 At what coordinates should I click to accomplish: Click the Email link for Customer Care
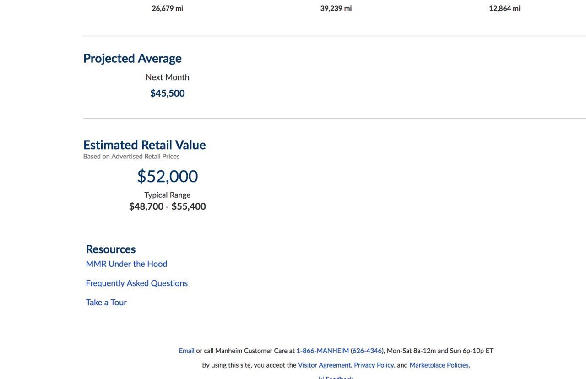click(x=186, y=351)
